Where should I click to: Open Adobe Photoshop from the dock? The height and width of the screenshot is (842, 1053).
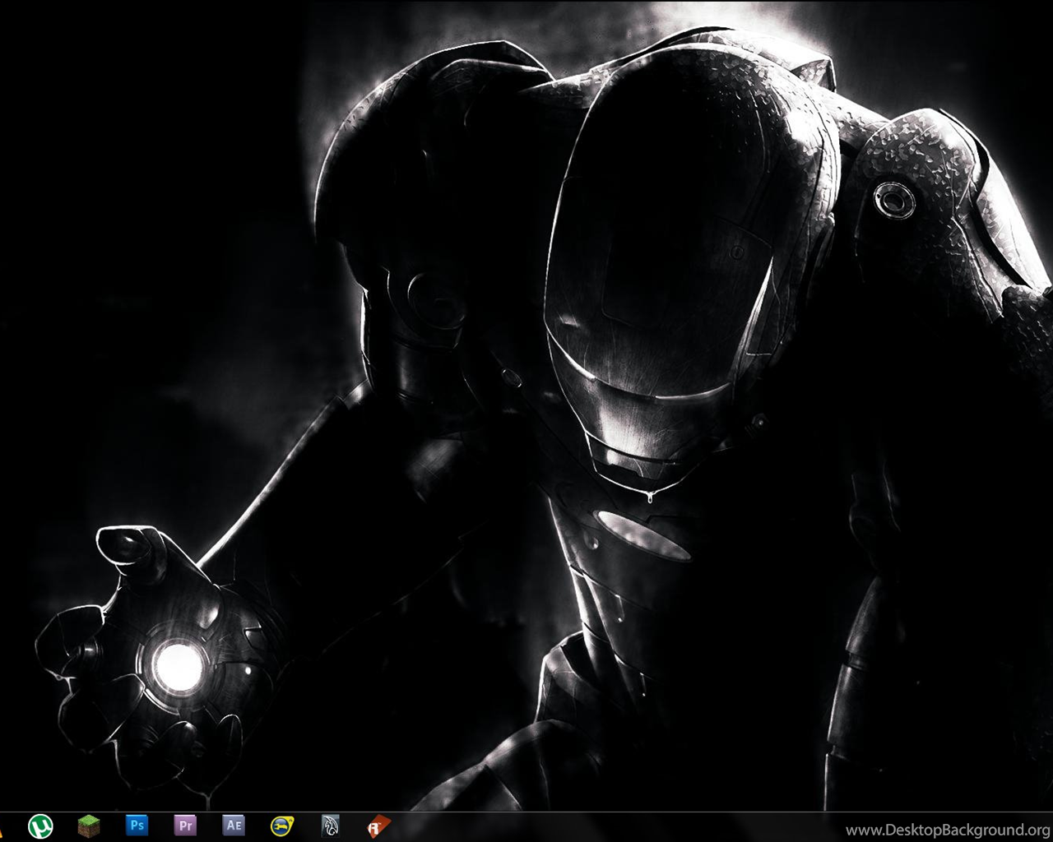coord(137,825)
